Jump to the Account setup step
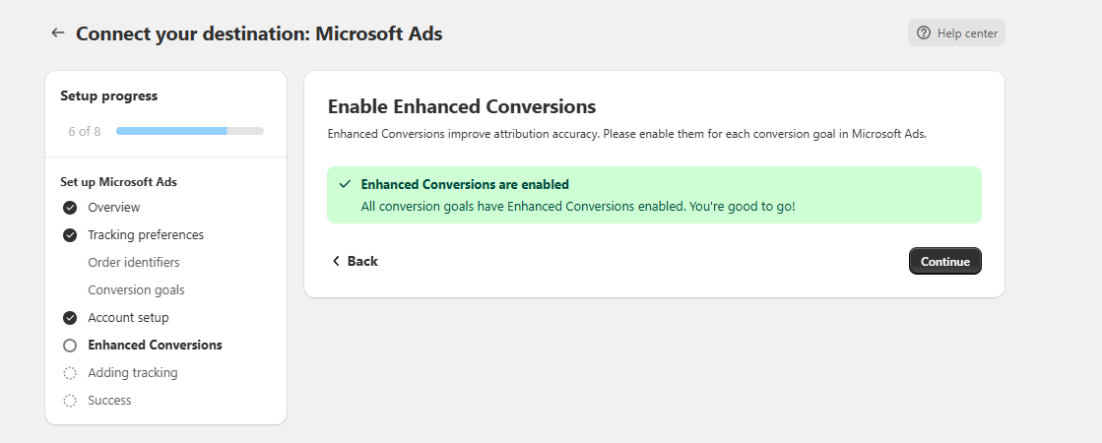This screenshot has height=443, width=1102. coord(128,318)
